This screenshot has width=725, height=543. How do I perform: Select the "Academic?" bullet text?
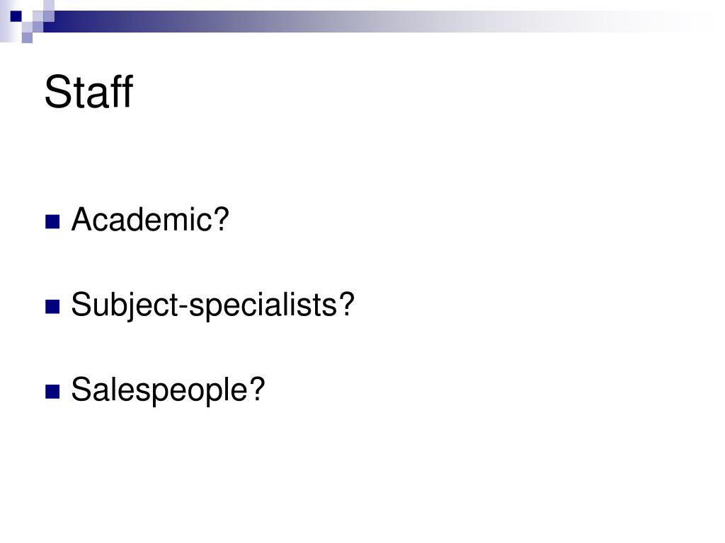(150, 219)
